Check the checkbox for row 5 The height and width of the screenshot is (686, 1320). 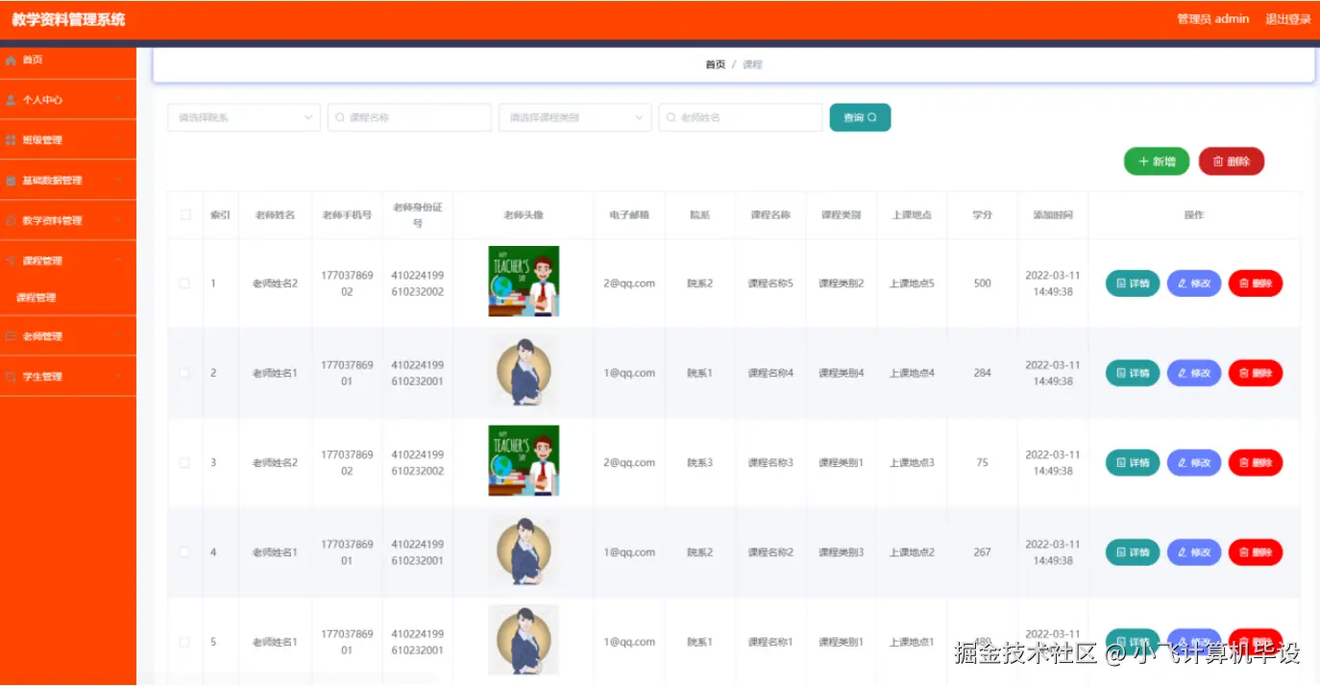[184, 642]
